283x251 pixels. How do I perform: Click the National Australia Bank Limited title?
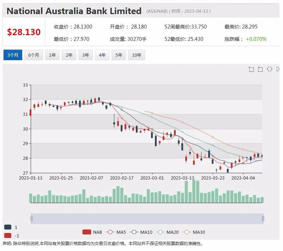74,11
